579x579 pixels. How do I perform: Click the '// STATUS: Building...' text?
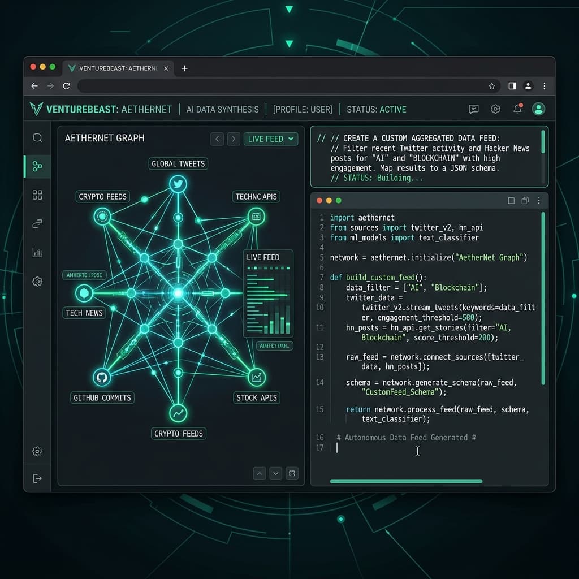point(377,178)
